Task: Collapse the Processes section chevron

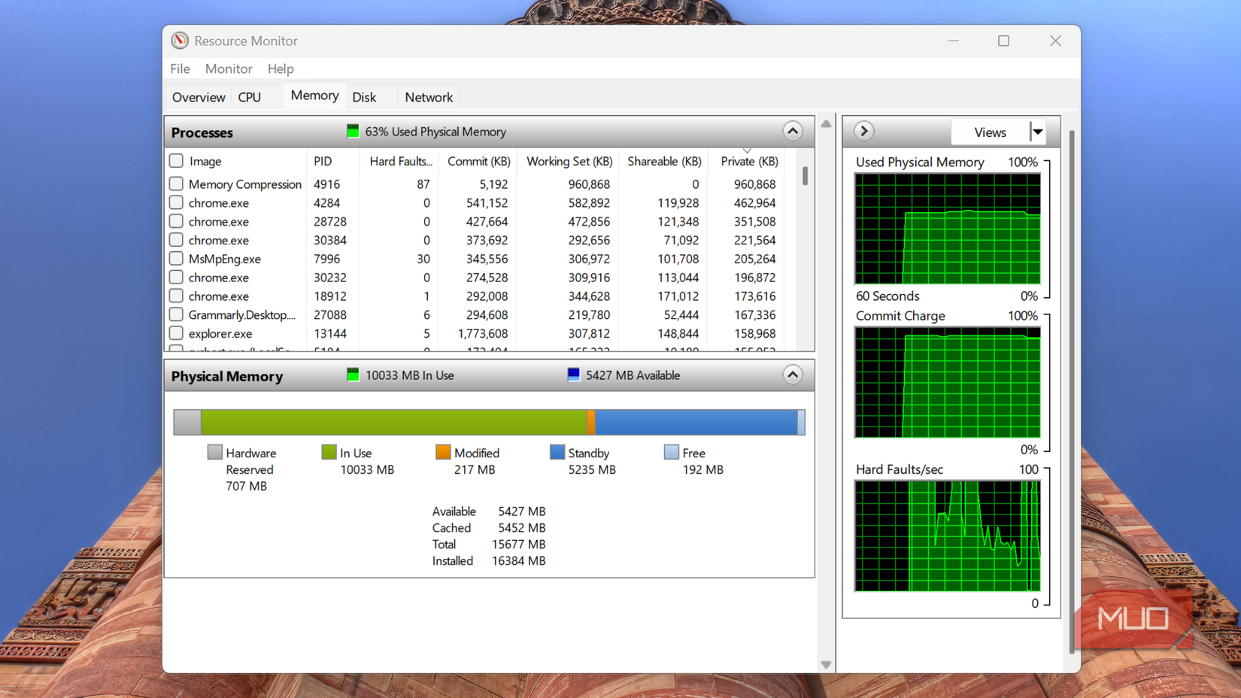Action: click(792, 131)
